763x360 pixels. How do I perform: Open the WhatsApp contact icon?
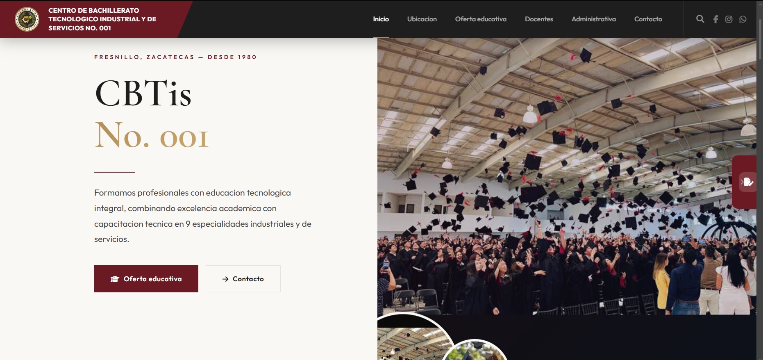(743, 19)
